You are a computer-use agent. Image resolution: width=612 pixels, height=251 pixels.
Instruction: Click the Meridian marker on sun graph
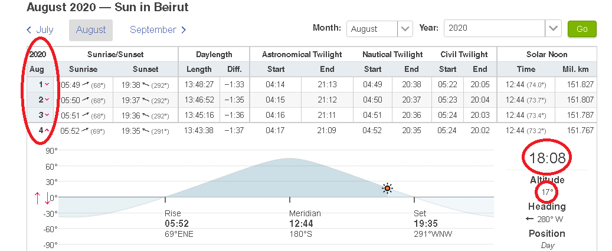pos(290,200)
